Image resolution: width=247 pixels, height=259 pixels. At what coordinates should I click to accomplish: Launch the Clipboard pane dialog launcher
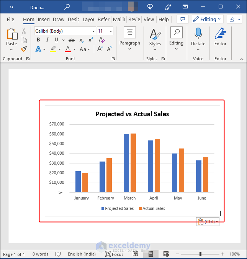click(x=28, y=59)
